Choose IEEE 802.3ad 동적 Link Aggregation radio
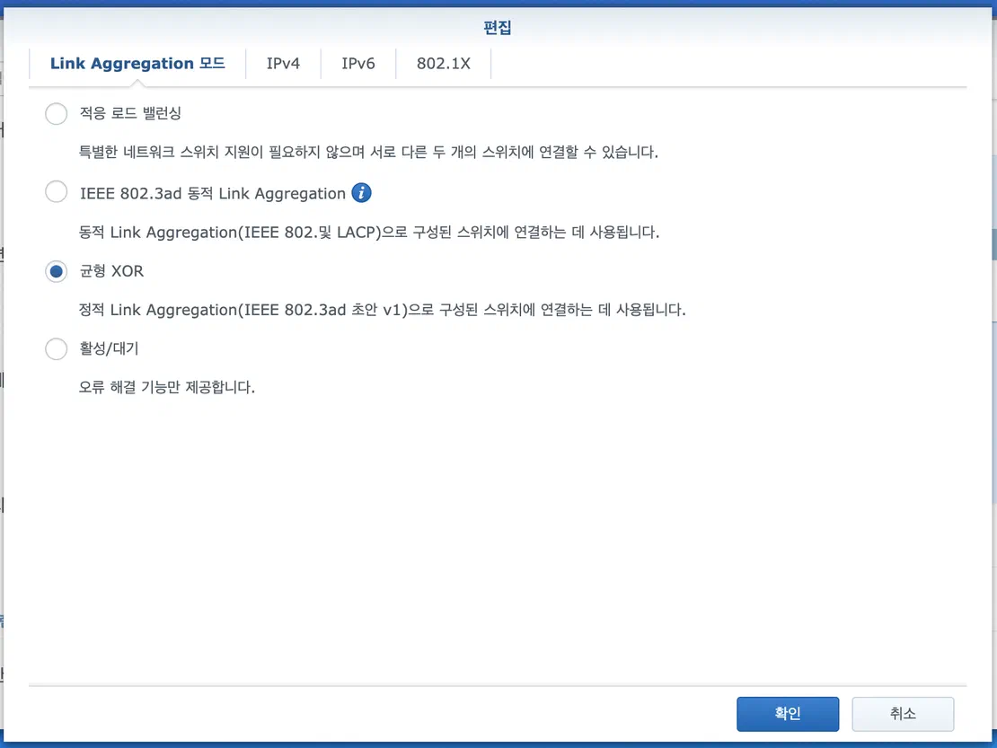The width and height of the screenshot is (997, 748). coord(56,192)
